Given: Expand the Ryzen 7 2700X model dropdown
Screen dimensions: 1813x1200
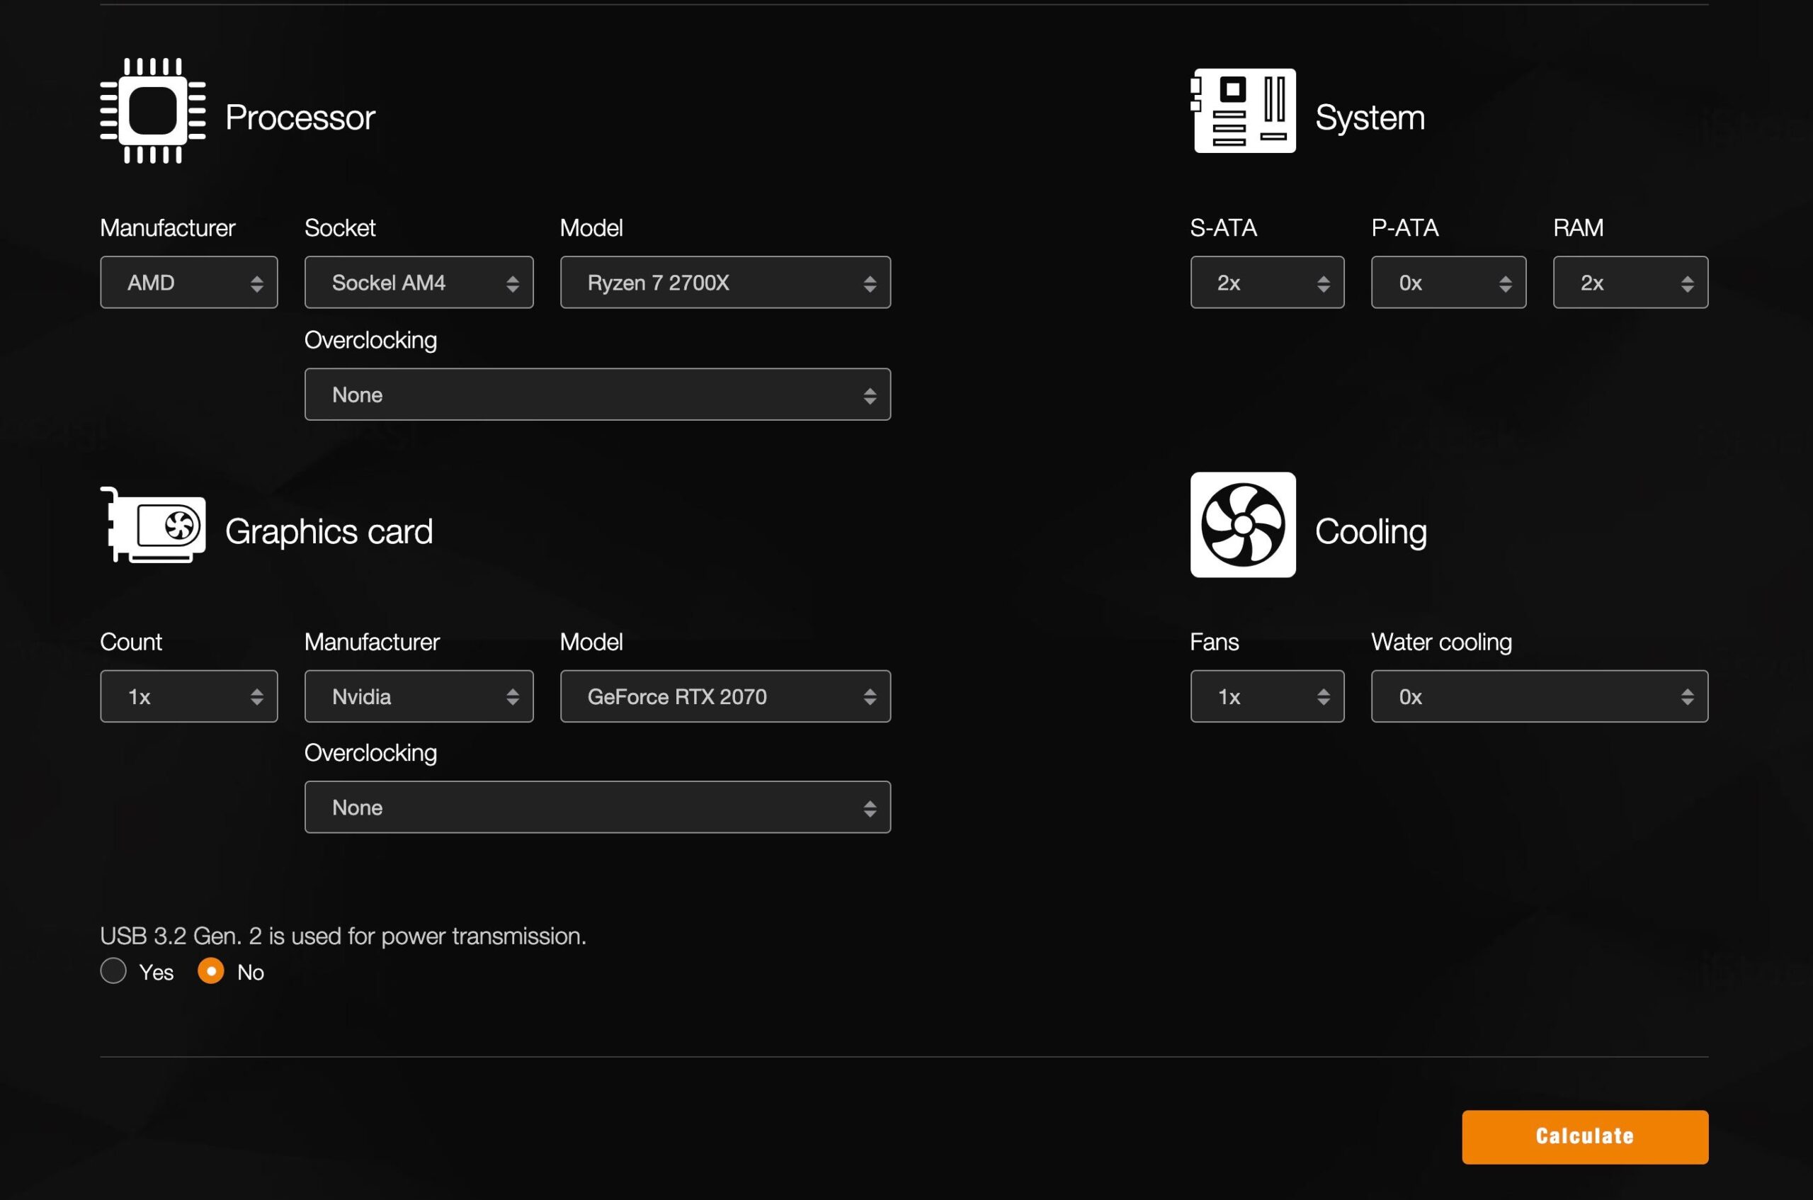Looking at the screenshot, I should click(725, 283).
